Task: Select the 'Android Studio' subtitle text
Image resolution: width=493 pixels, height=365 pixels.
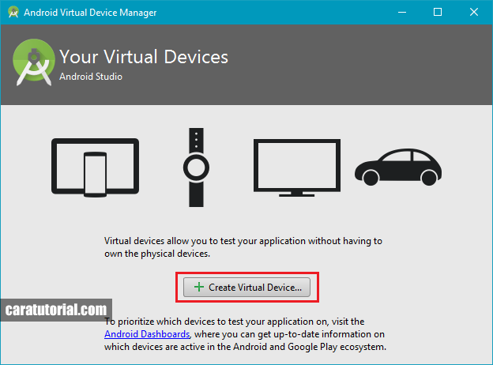Action: [91, 77]
